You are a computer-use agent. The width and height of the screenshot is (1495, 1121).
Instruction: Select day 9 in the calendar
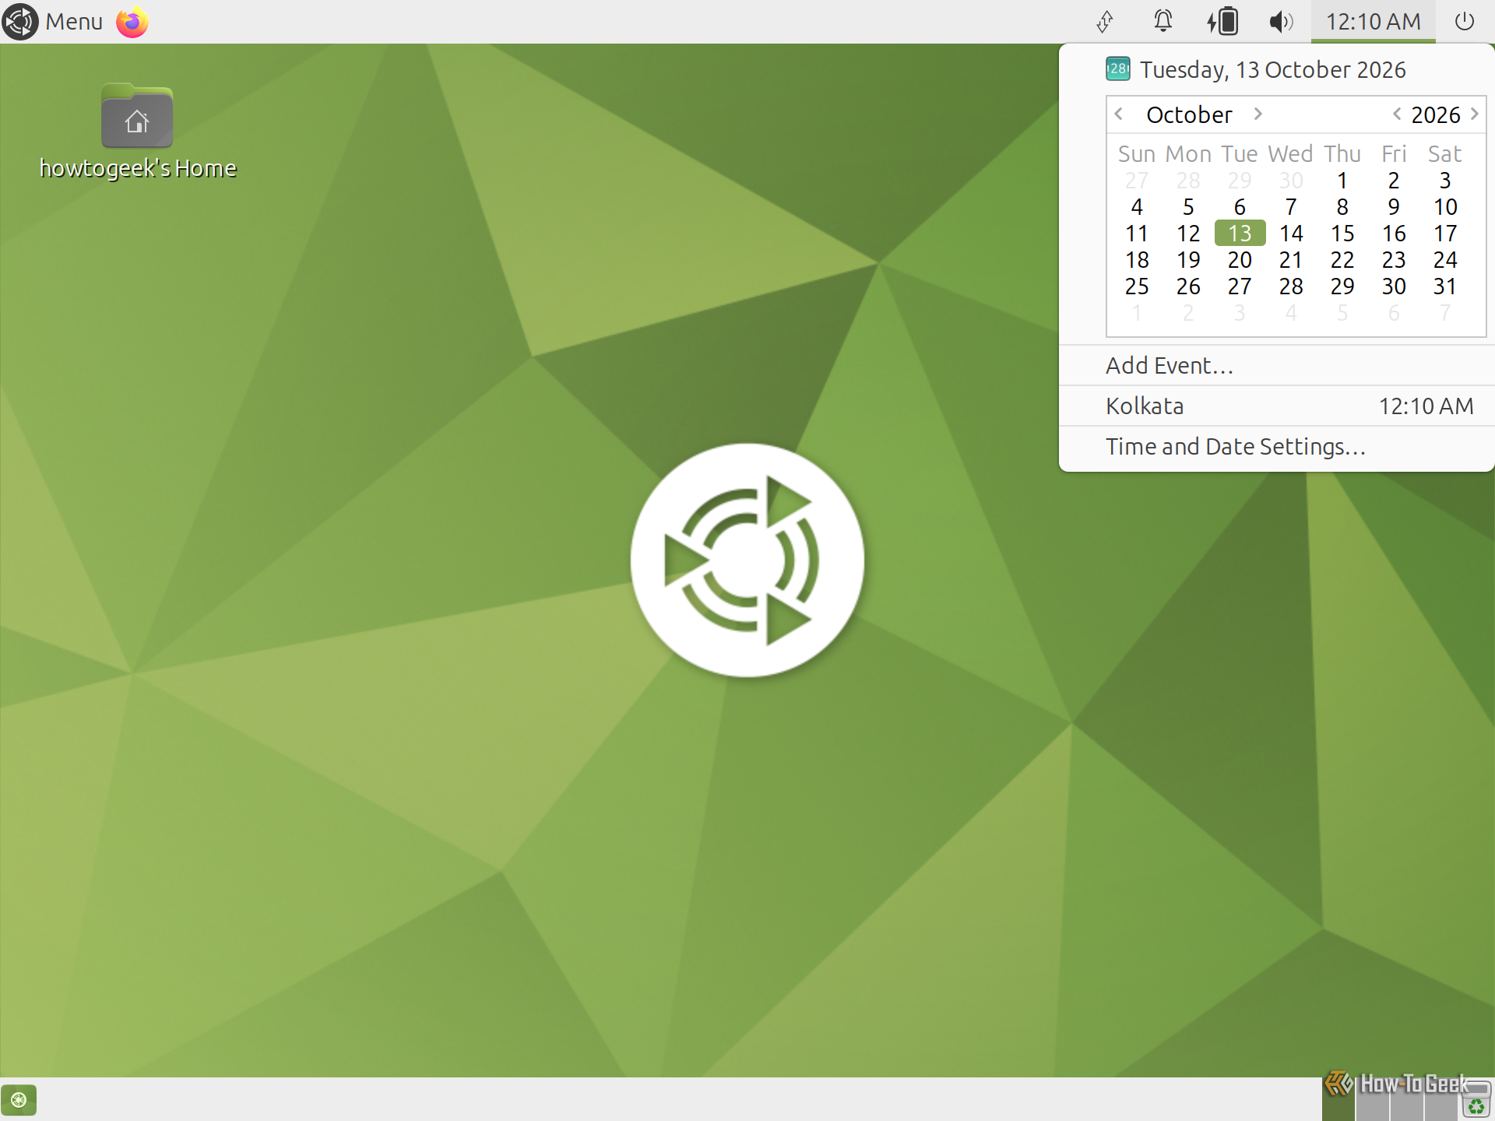[x=1394, y=206]
